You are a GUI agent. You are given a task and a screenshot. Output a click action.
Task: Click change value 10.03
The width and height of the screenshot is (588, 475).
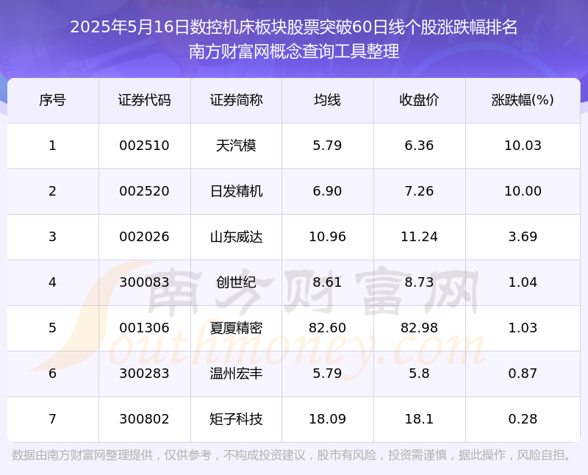point(523,146)
